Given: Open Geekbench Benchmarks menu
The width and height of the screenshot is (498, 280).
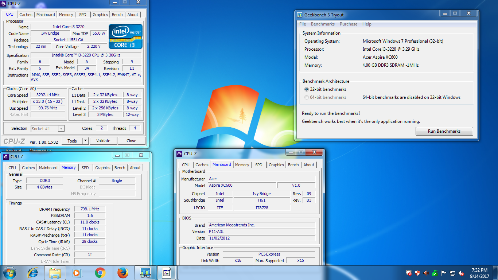Looking at the screenshot, I should point(323,24).
